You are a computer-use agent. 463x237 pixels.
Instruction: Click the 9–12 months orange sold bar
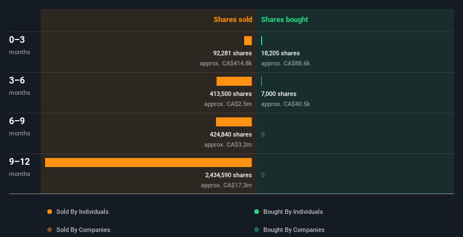(x=148, y=163)
